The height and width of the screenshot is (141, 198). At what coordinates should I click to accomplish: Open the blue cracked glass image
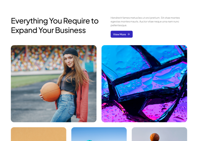coord(144,84)
